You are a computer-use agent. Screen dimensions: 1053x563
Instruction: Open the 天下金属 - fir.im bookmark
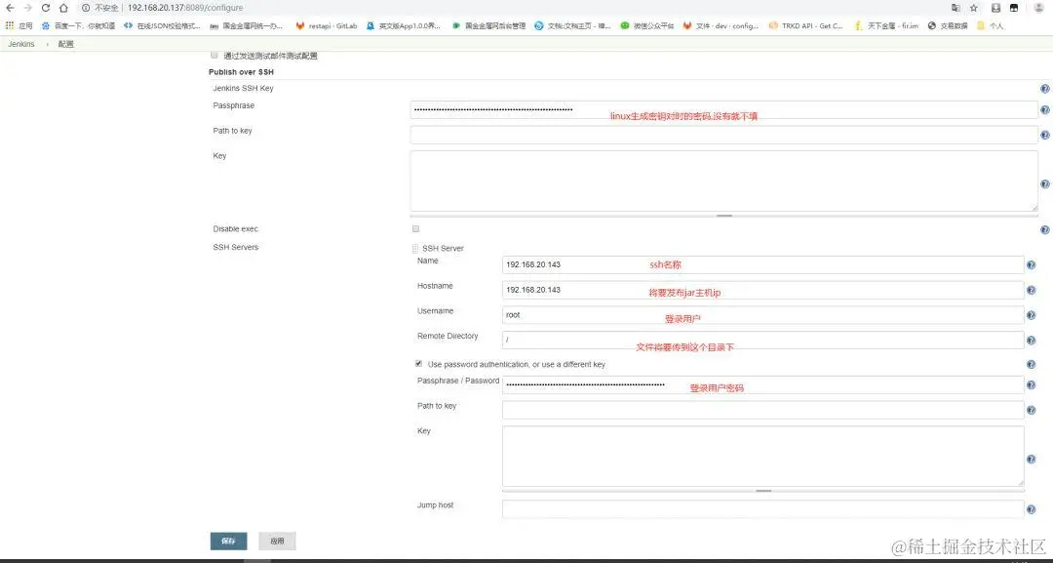pyautogui.click(x=886, y=26)
